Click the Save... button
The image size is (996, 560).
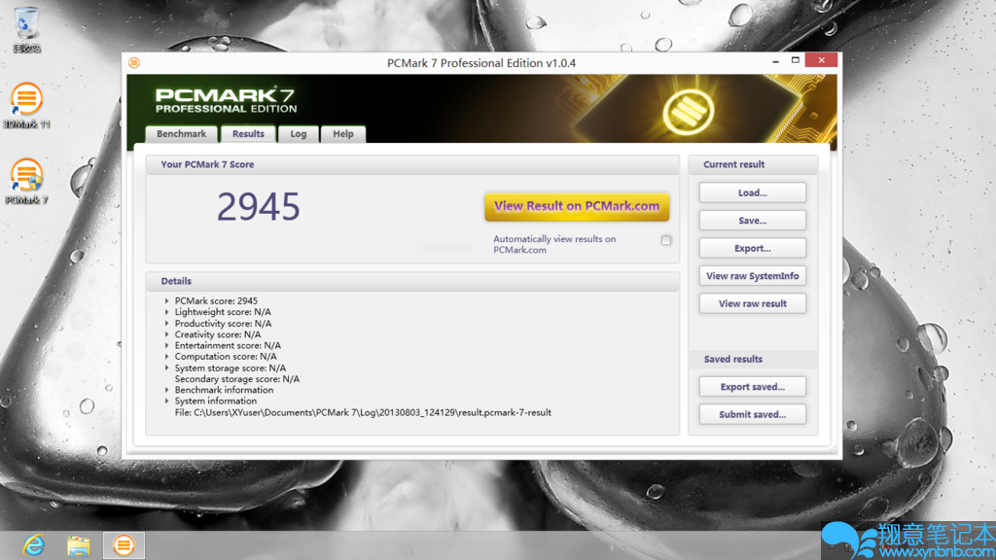(x=753, y=221)
